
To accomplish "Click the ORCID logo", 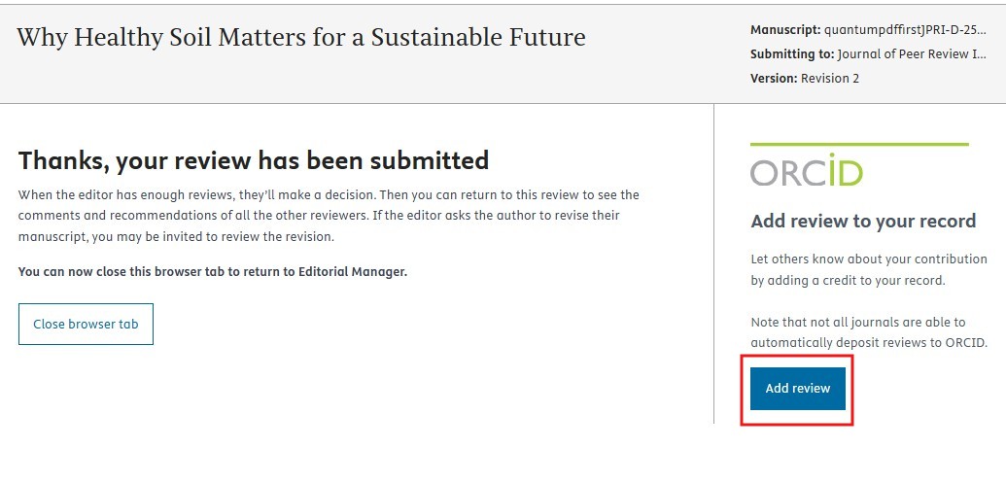I will (806, 170).
